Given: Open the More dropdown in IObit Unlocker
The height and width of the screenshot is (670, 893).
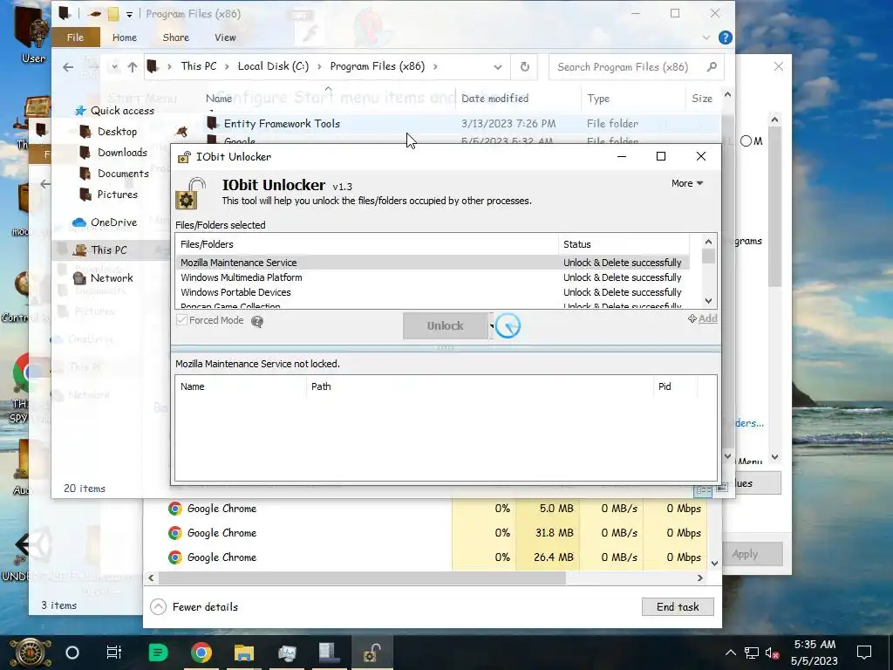Looking at the screenshot, I should [x=687, y=183].
